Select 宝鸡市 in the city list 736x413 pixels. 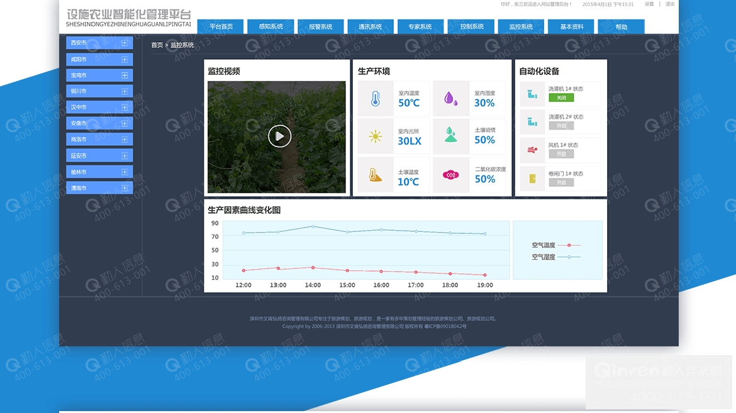tap(99, 75)
